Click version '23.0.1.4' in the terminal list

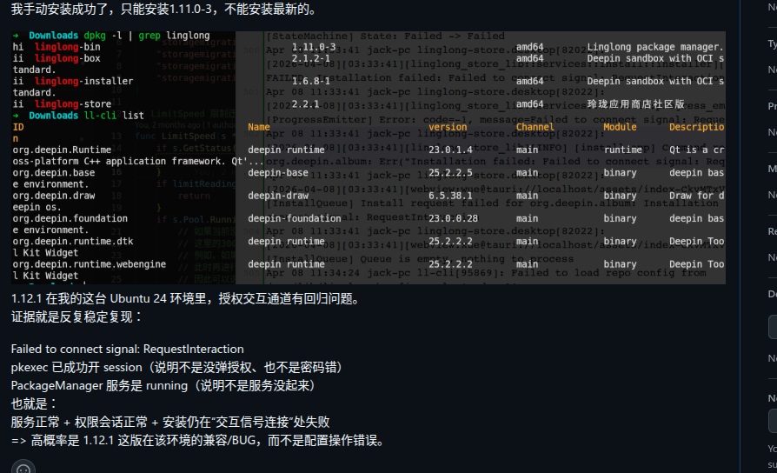450,150
